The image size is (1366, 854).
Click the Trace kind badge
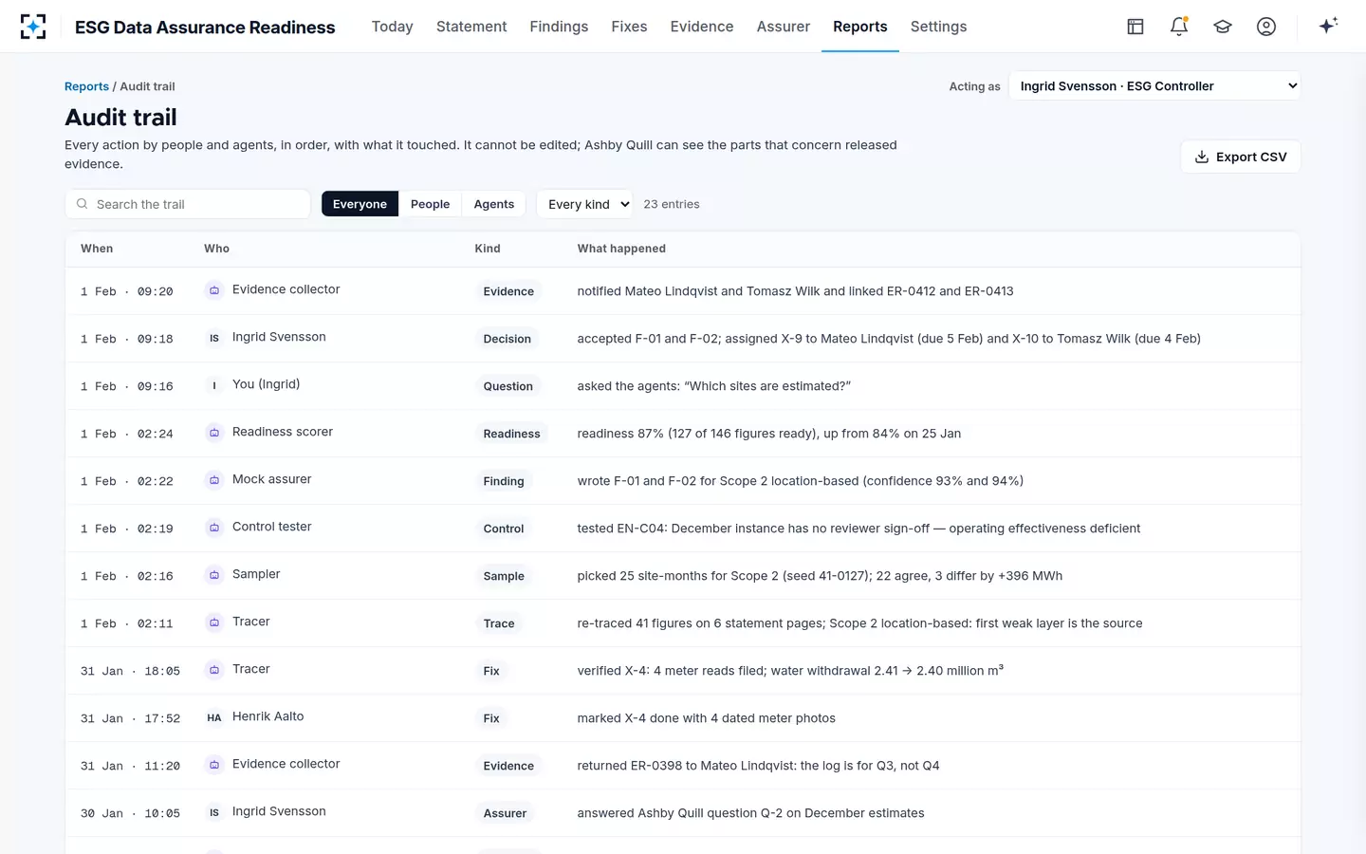click(499, 623)
